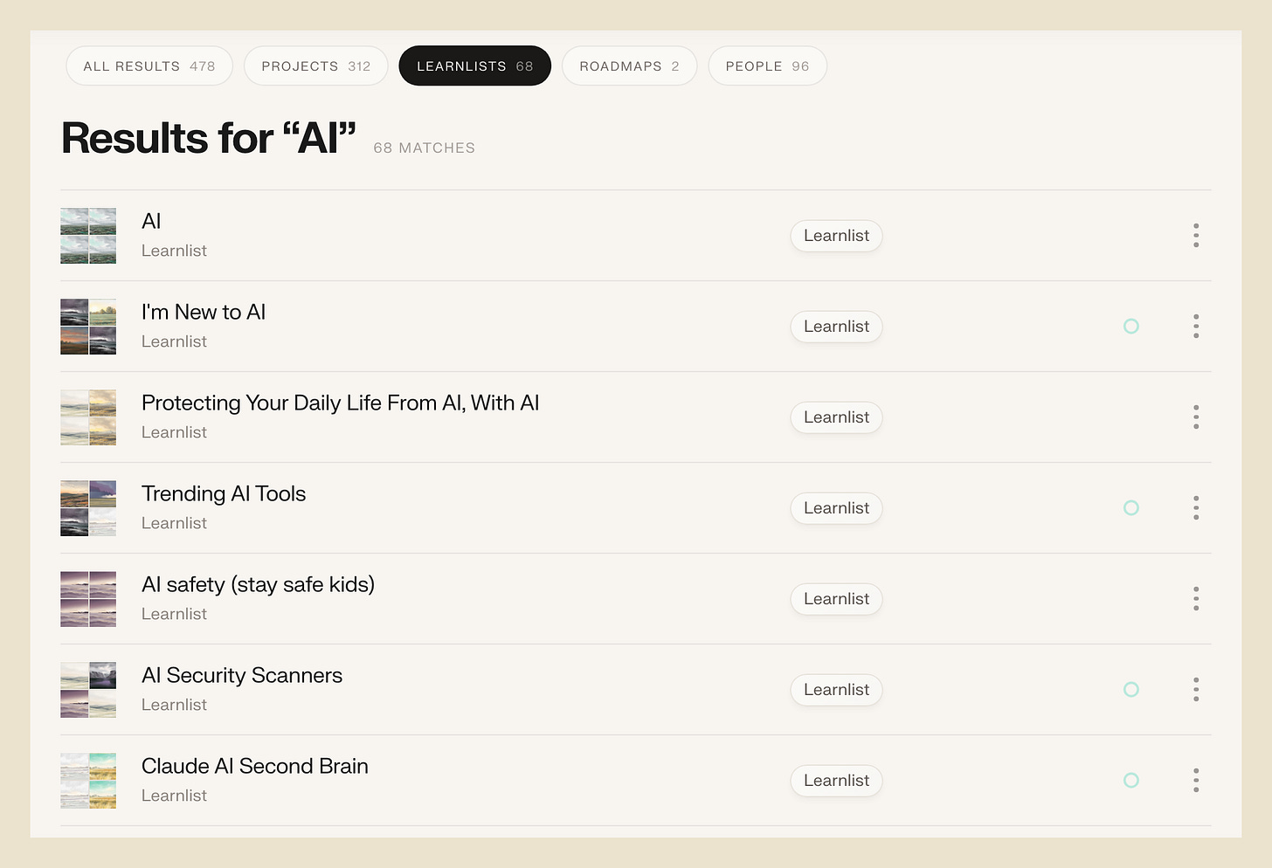Open more options for AI safety (stay safe kids)
Viewport: 1272px width, 868px height.
1196,599
